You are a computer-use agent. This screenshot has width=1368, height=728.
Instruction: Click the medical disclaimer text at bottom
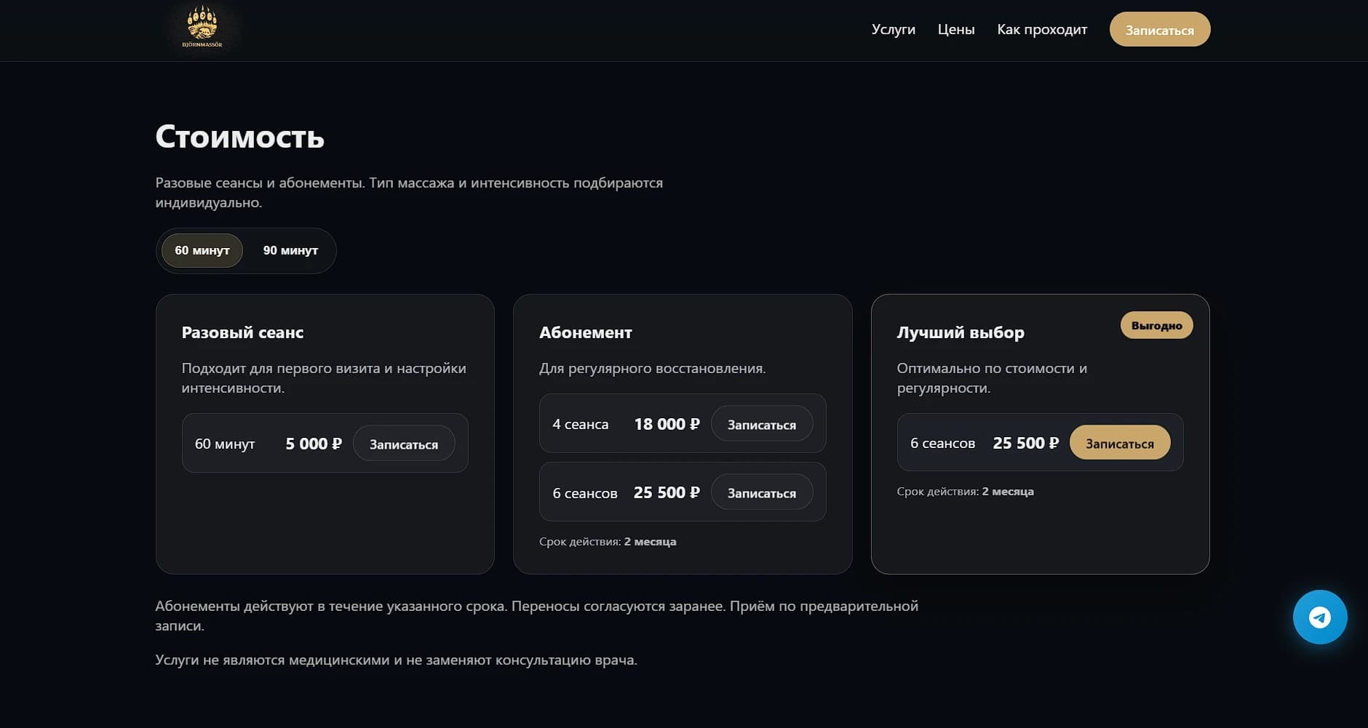click(396, 660)
